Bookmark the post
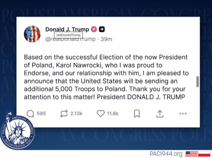212x158 pixels. tap(137, 114)
